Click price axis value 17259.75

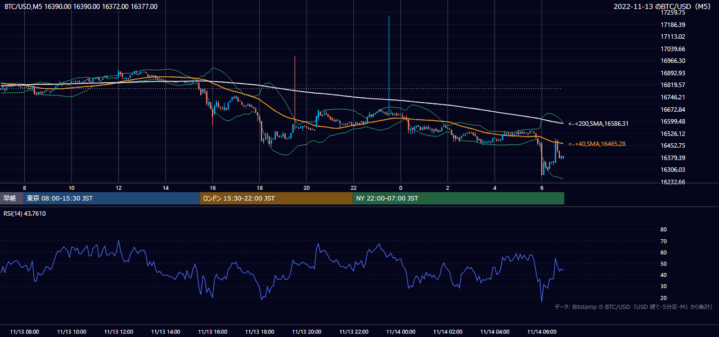click(x=673, y=13)
